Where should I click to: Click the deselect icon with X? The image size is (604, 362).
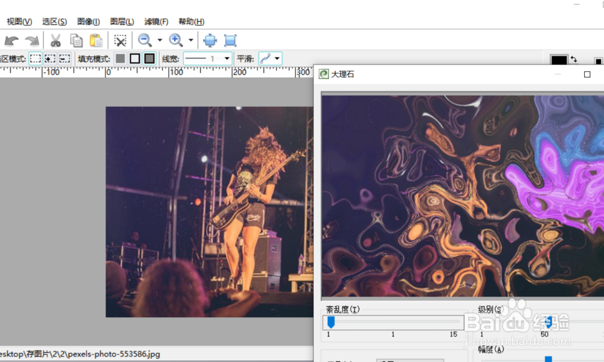coord(120,40)
